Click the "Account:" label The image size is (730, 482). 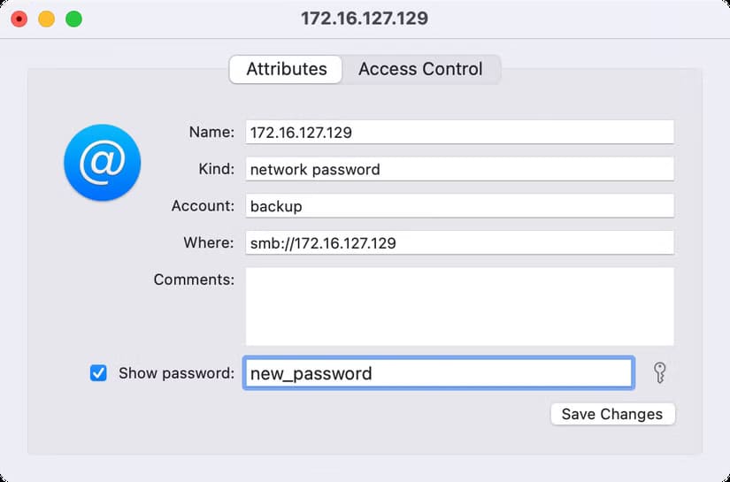pyautogui.click(x=203, y=206)
